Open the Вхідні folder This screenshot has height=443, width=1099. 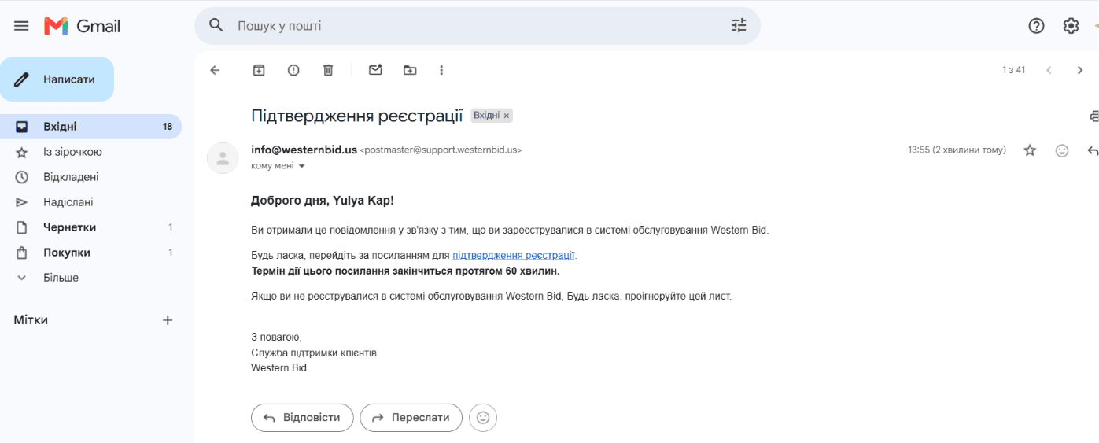pos(90,127)
